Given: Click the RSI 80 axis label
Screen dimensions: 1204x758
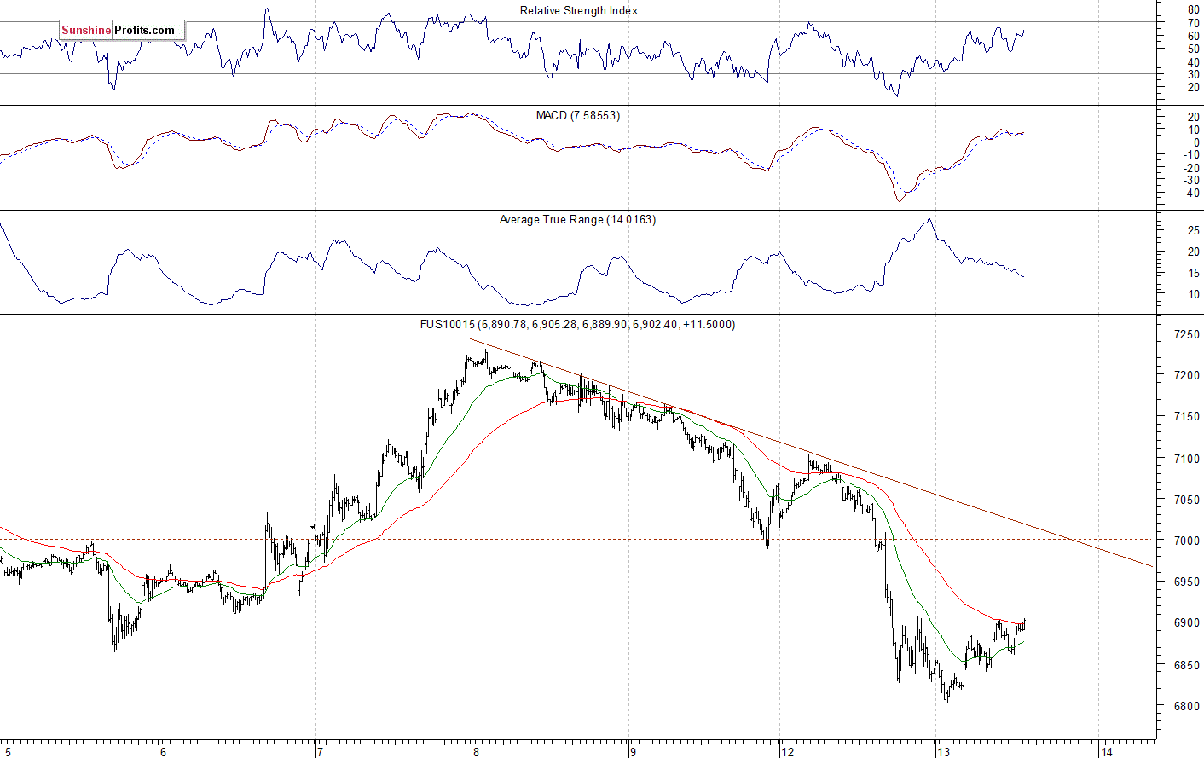Looking at the screenshot, I should [x=1194, y=10].
